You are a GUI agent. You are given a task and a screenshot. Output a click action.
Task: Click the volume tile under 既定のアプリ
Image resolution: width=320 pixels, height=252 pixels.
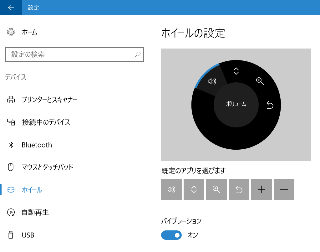tap(171, 189)
